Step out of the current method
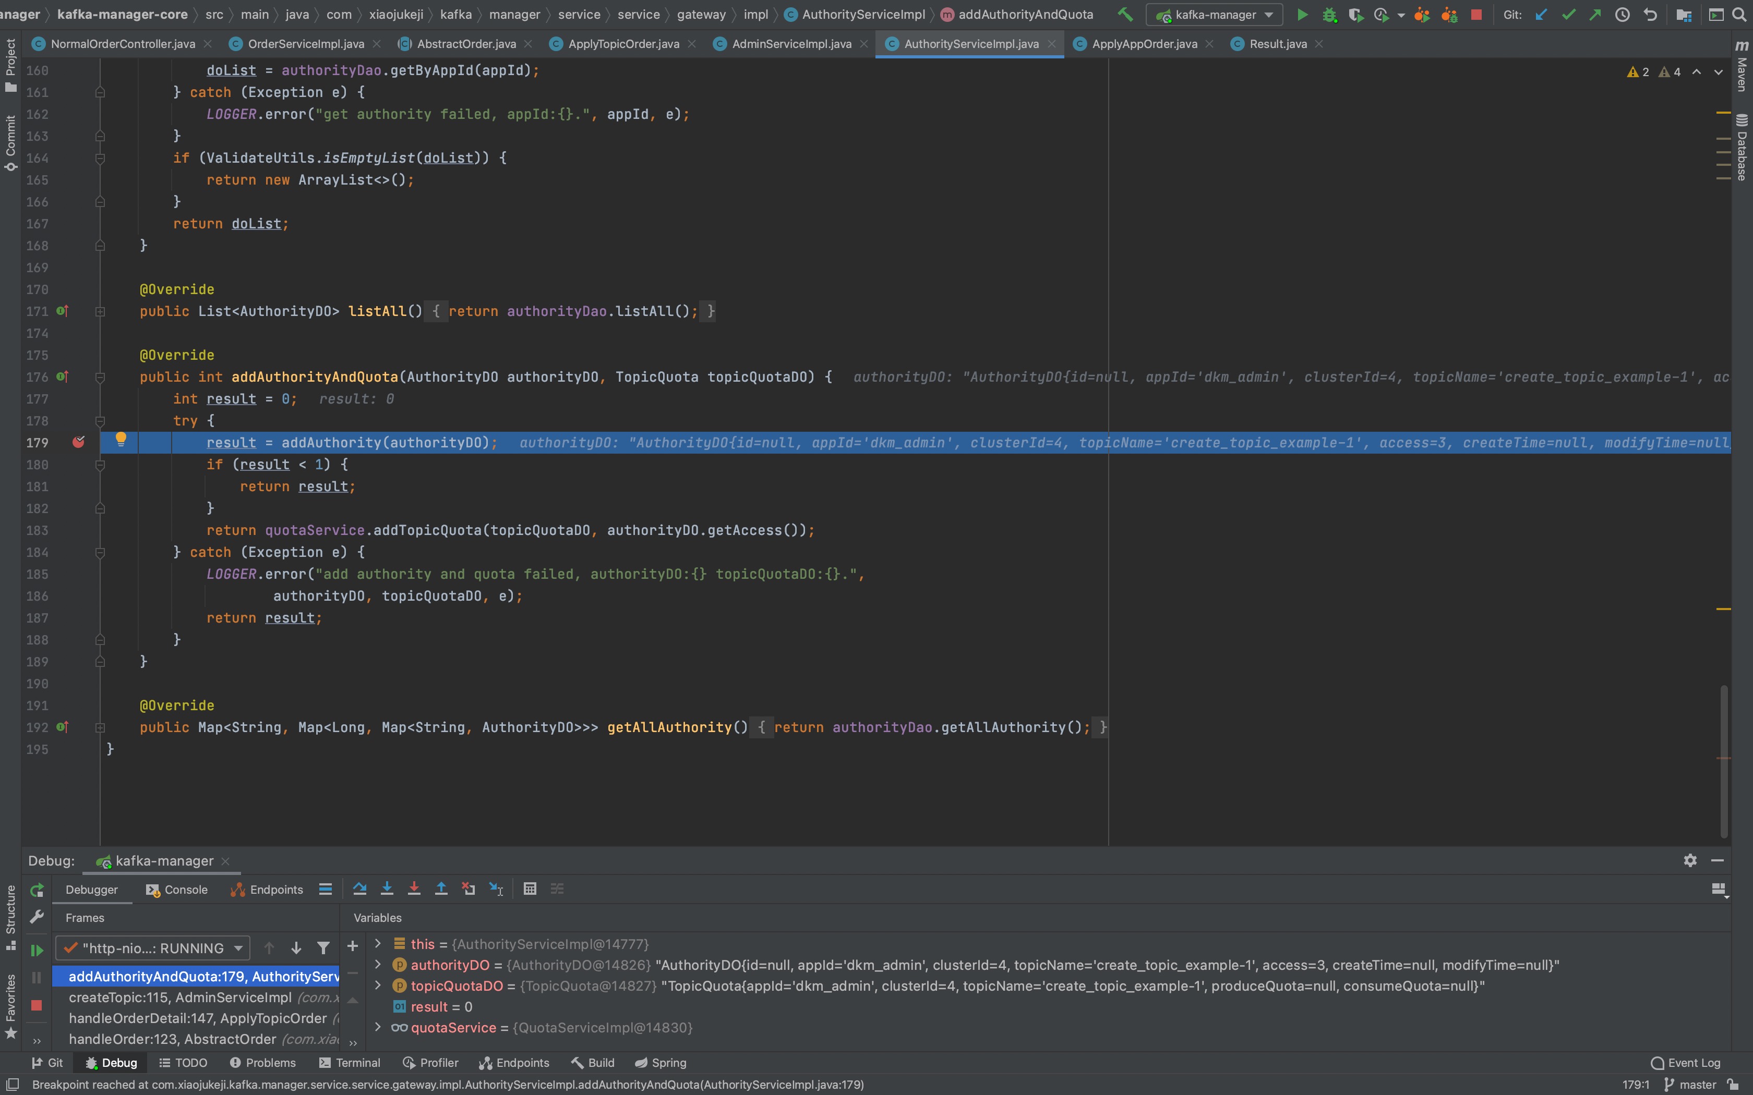1753x1095 pixels. tap(441, 889)
